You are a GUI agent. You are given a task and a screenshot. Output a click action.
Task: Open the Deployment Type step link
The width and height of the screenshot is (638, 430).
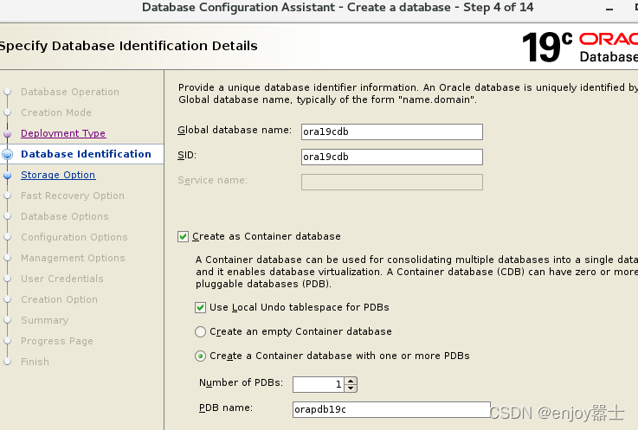point(63,133)
